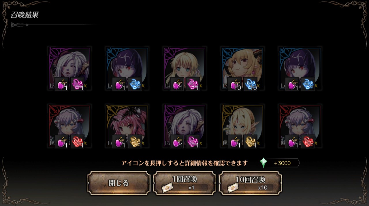This screenshot has width=369, height=206.
Task: Click the blue shard icon on second top card
Action: tap(135, 84)
